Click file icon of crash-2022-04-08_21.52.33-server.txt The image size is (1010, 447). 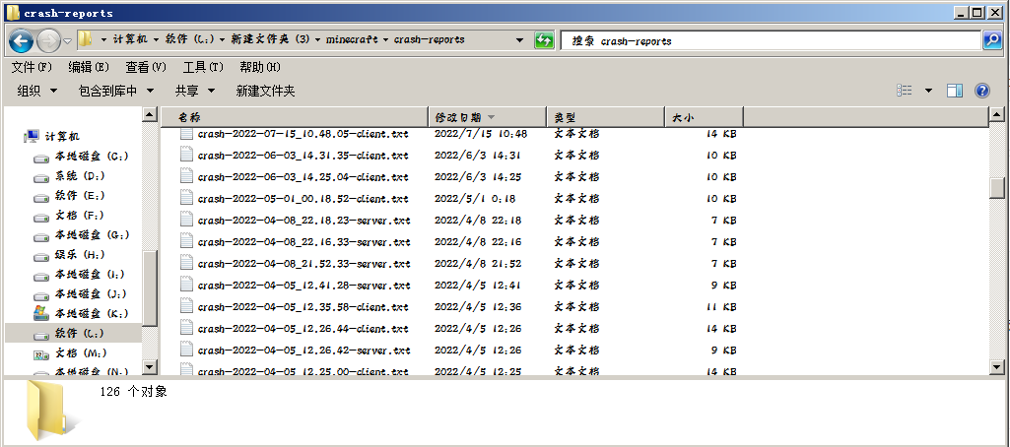186,263
